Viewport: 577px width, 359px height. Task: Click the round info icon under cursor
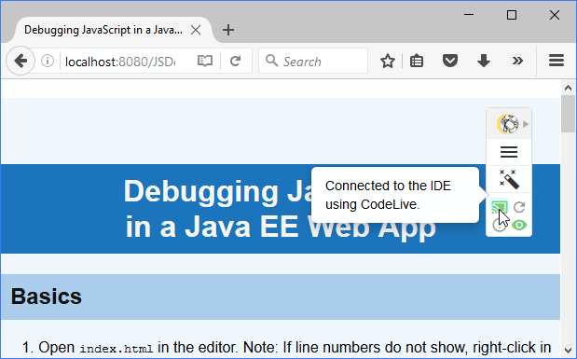500,226
